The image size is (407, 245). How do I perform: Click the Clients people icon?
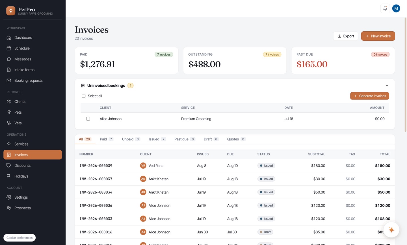(x=9, y=101)
